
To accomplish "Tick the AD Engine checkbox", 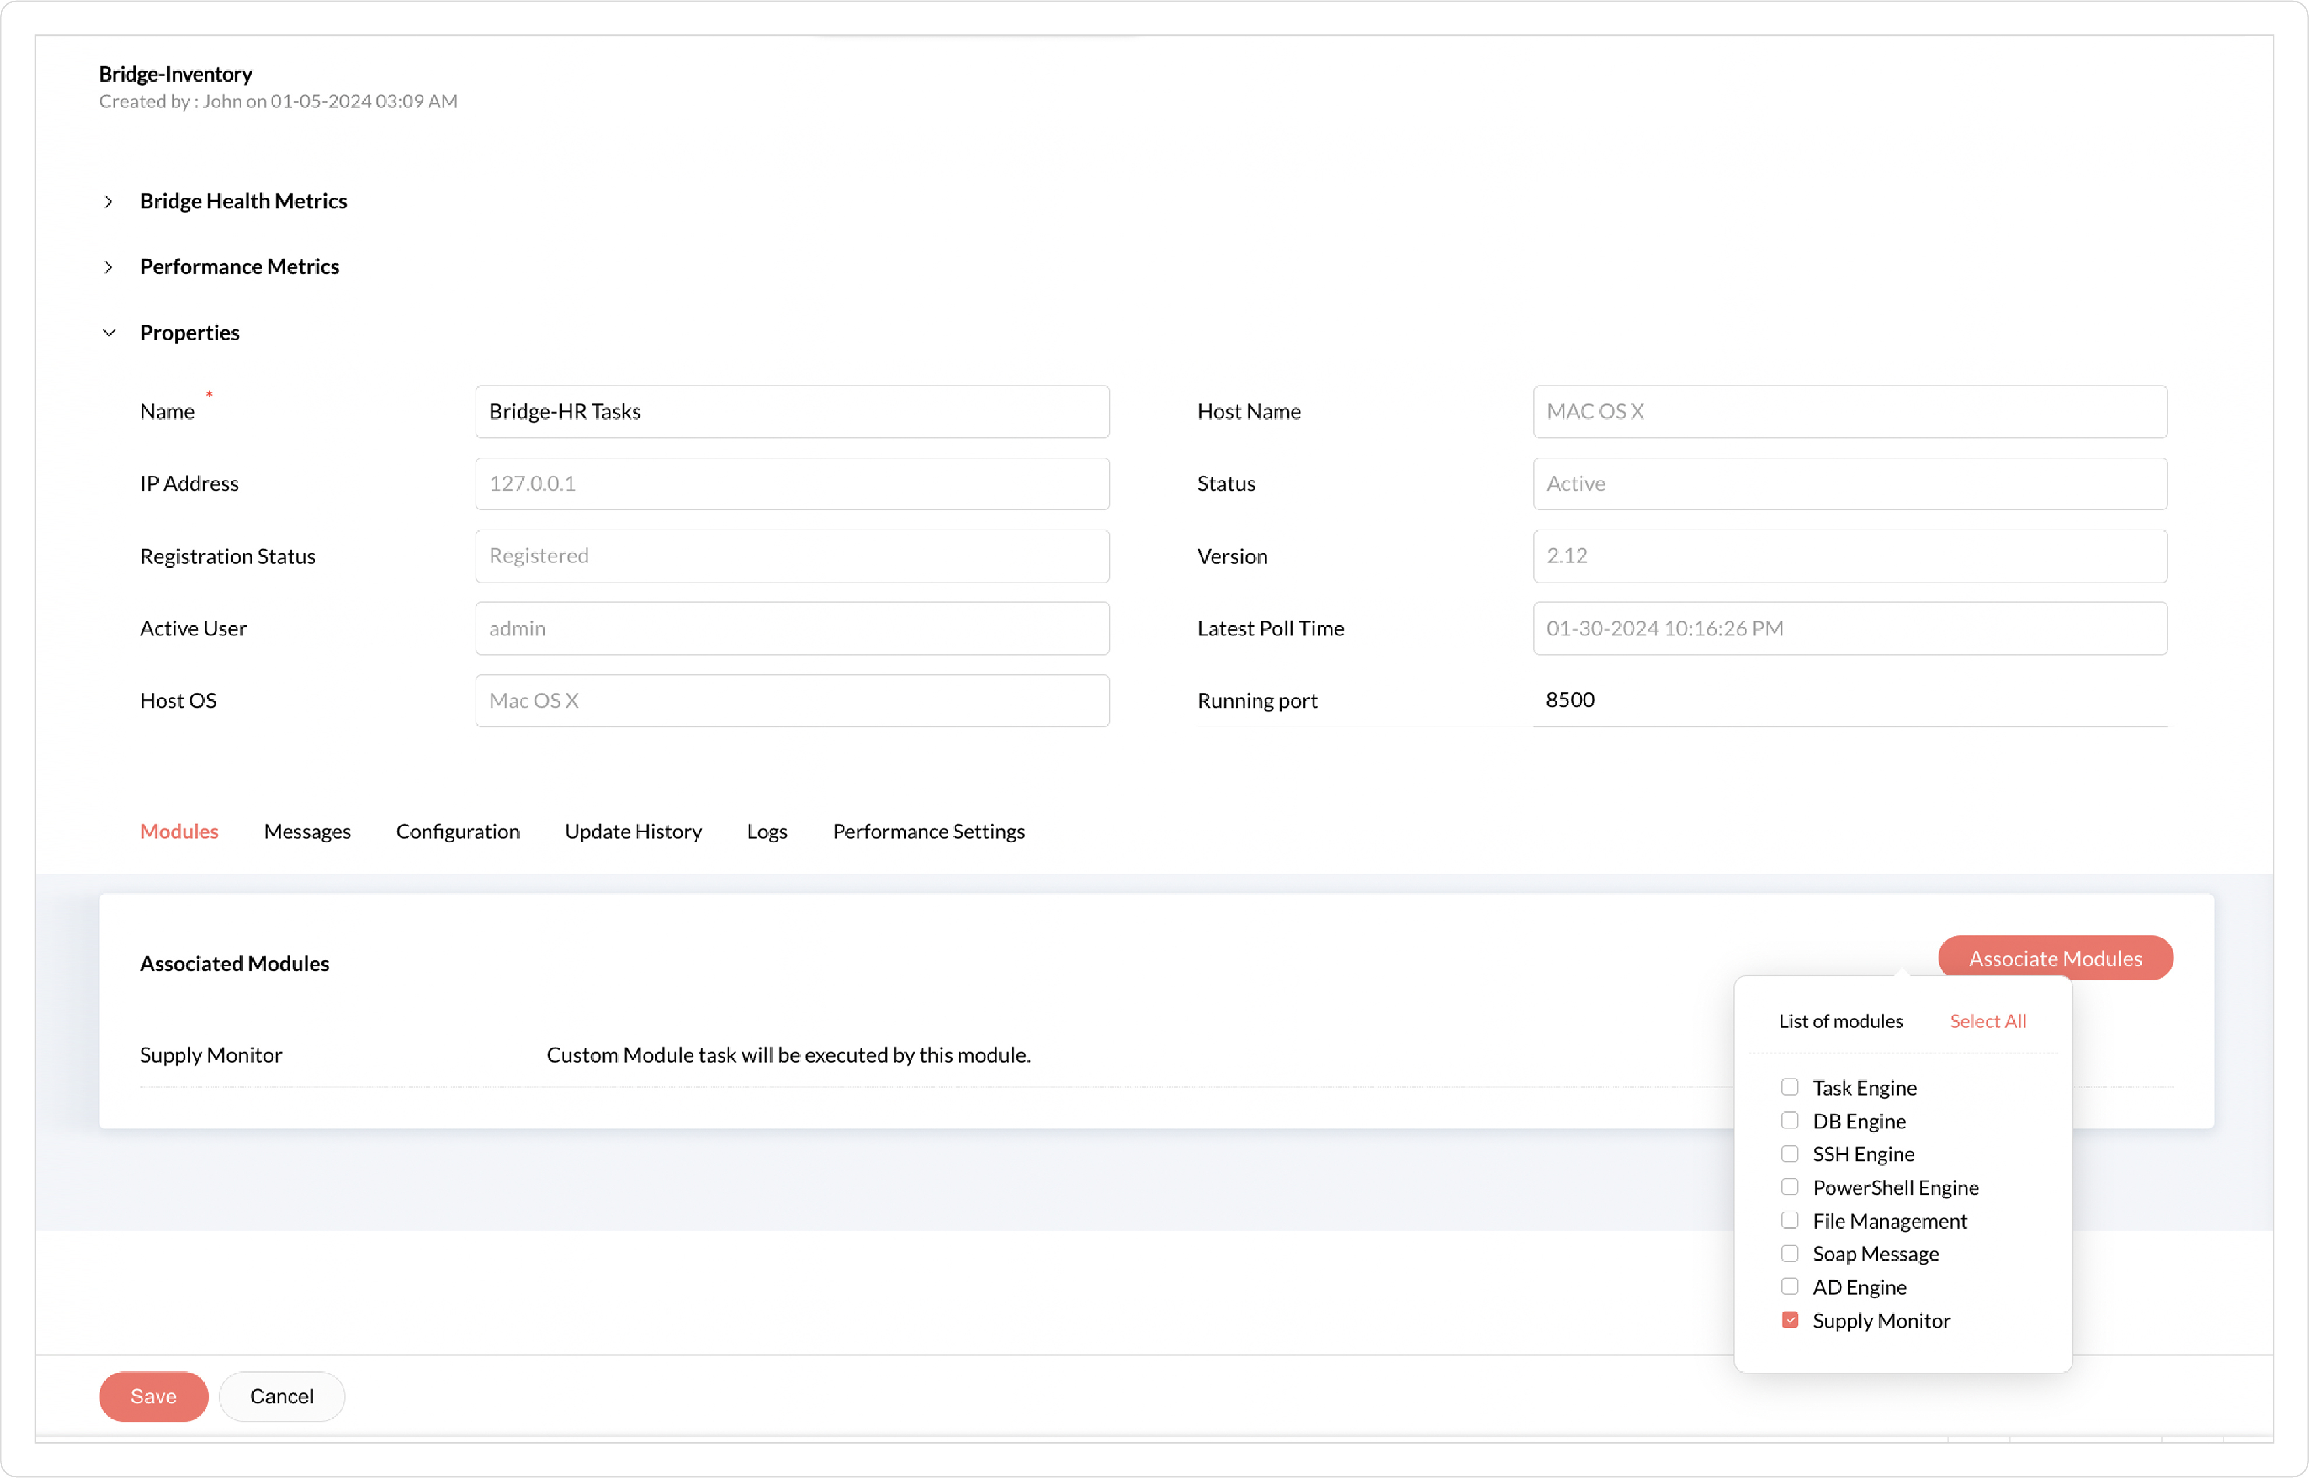I will pyautogui.click(x=1789, y=1287).
